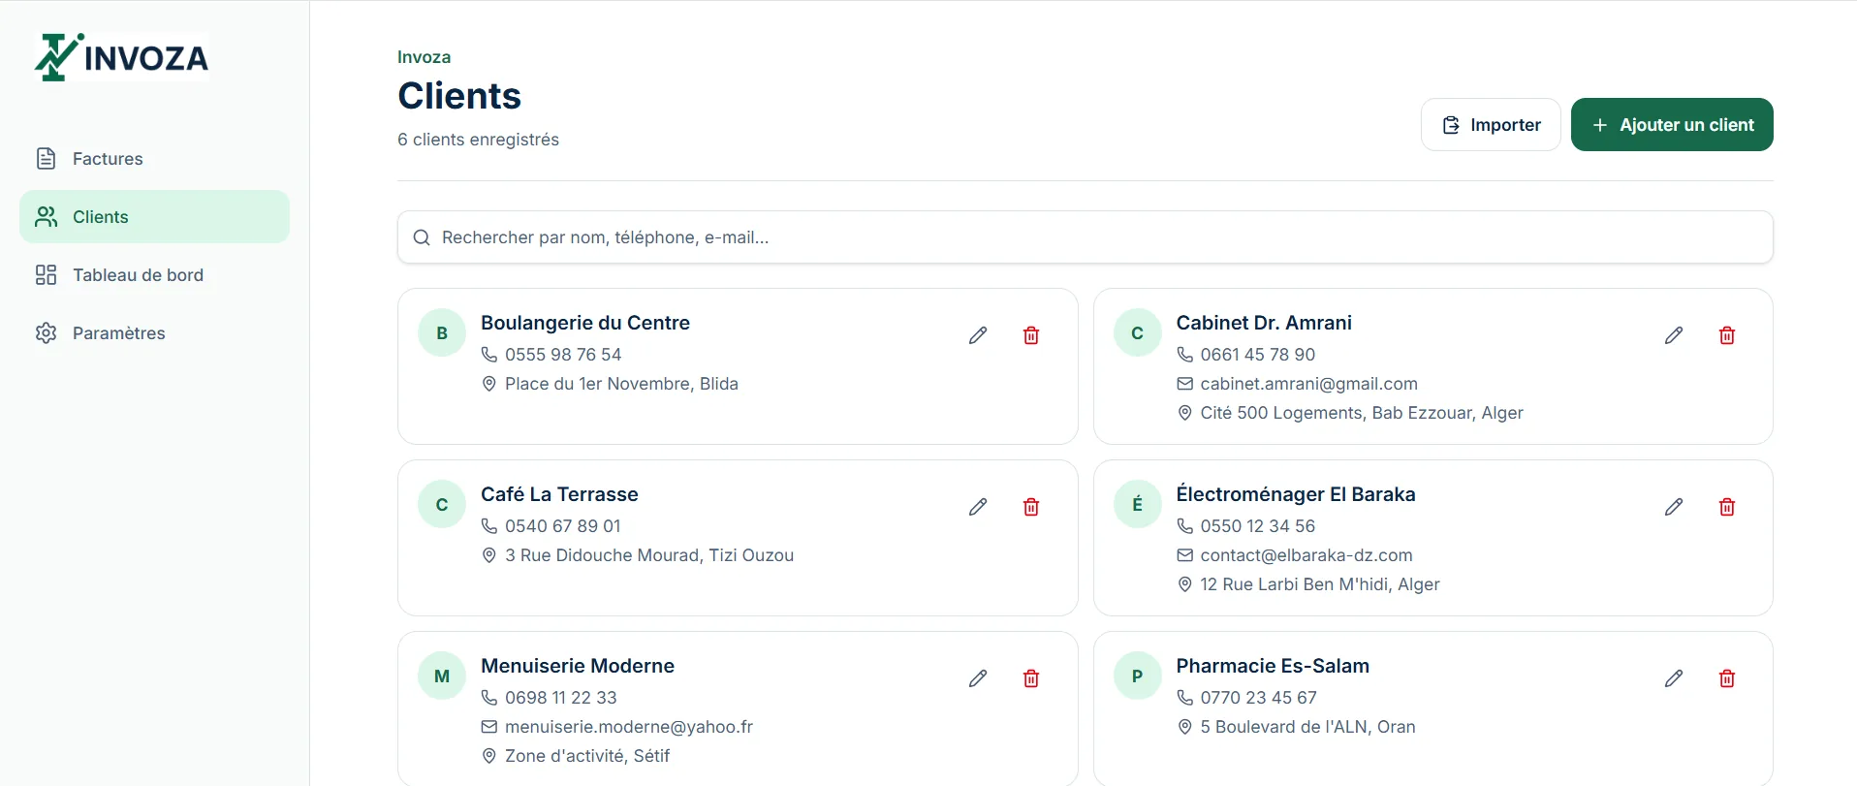Click the É avatar of Électroménager El Baraka
The width and height of the screenshot is (1857, 786).
[x=1138, y=505]
